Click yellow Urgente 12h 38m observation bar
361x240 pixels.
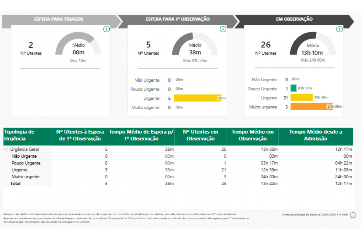pyautogui.click(x=301, y=98)
